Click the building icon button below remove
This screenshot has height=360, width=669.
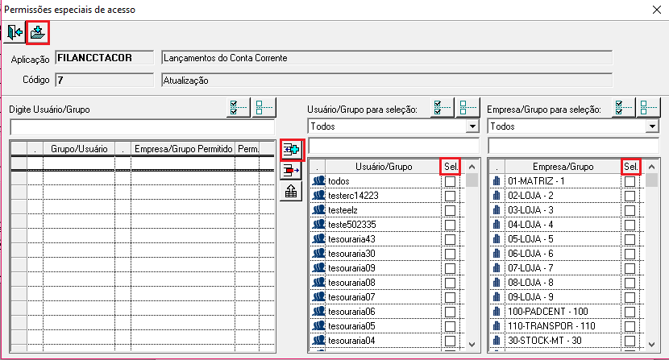[291, 192]
